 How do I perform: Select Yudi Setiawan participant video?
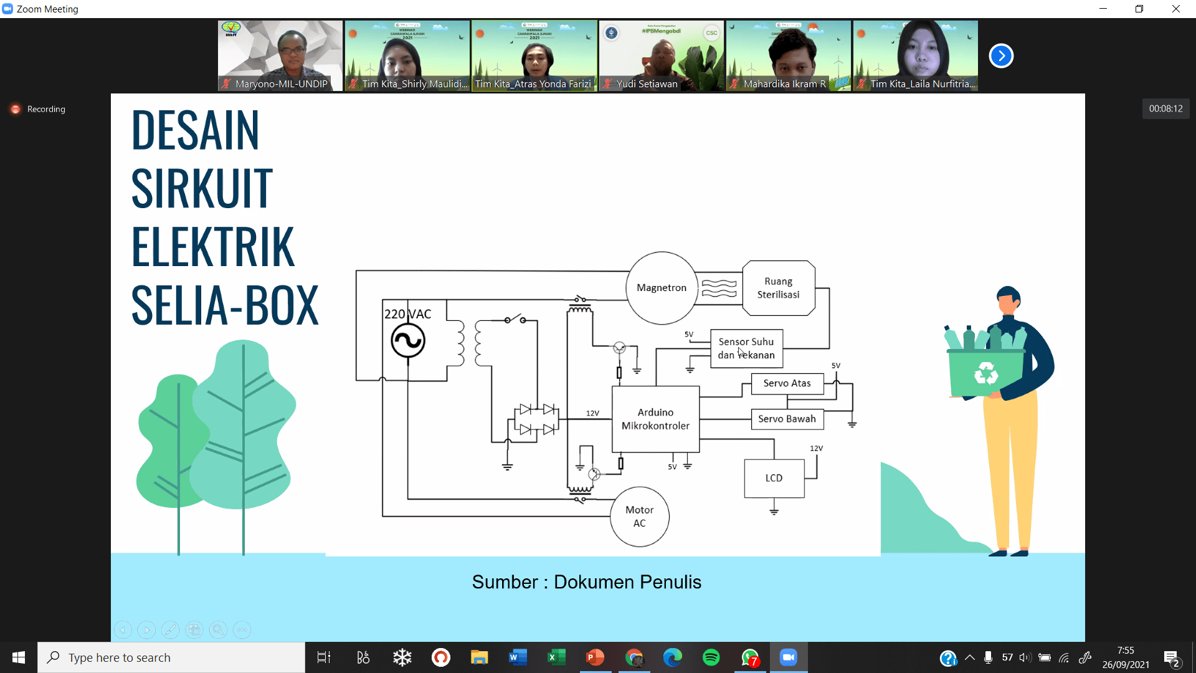(x=662, y=56)
